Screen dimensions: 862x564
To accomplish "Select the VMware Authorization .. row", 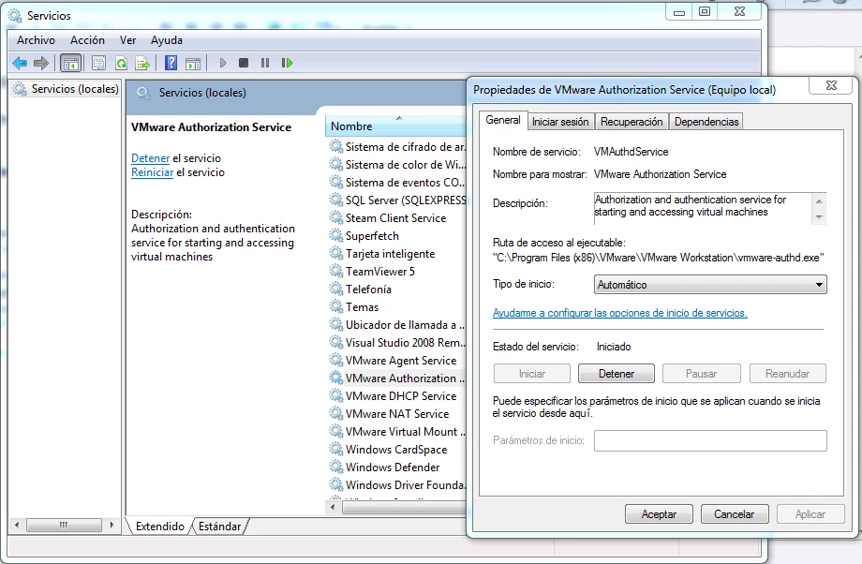I will (397, 378).
